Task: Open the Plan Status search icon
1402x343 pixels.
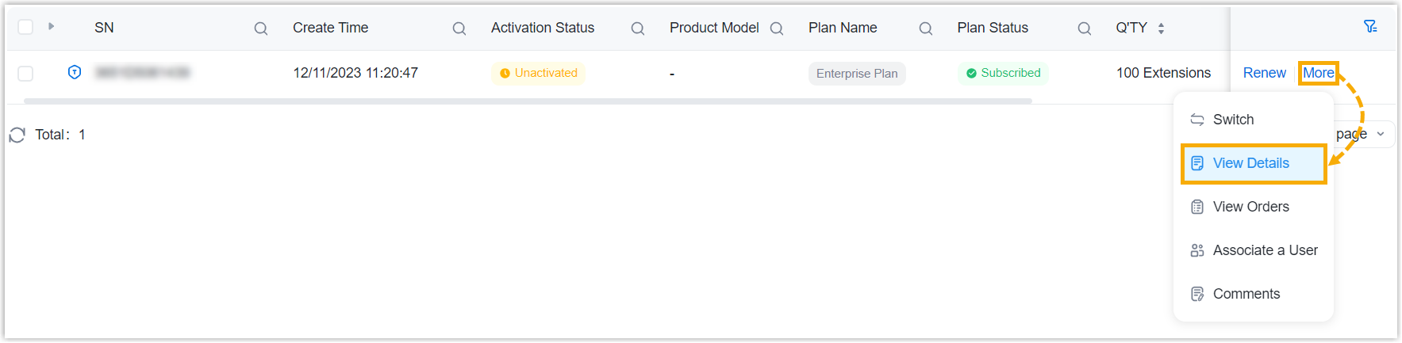Action: pos(1084,29)
